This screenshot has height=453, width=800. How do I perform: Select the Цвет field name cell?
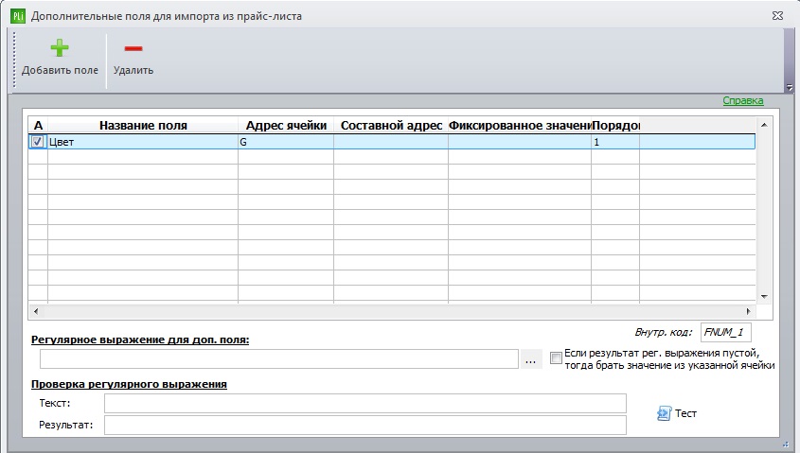pyautogui.click(x=143, y=142)
